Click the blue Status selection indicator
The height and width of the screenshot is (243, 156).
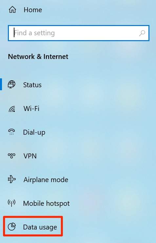1,84
